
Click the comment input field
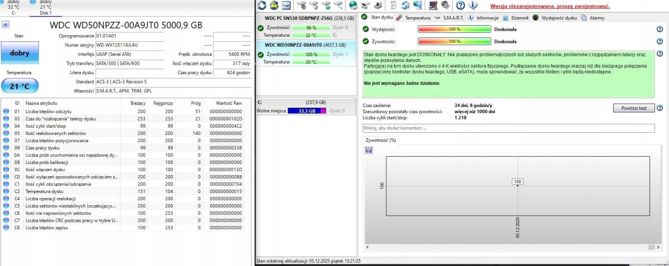508,128
